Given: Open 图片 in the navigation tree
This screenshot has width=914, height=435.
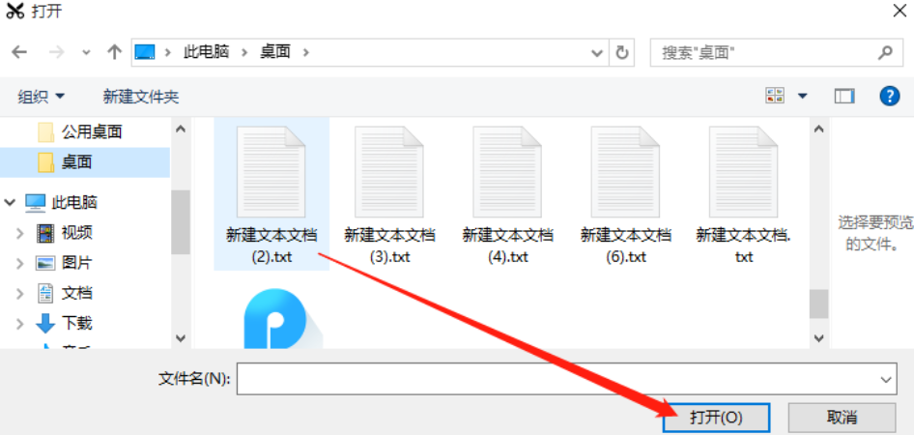Looking at the screenshot, I should coord(77,263).
